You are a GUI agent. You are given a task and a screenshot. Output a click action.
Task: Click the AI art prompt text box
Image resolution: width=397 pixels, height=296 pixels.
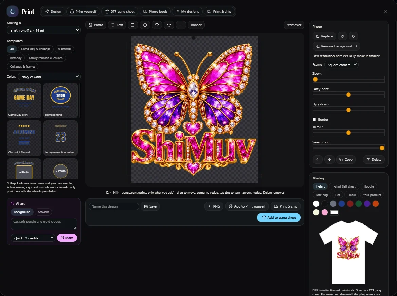44,224
